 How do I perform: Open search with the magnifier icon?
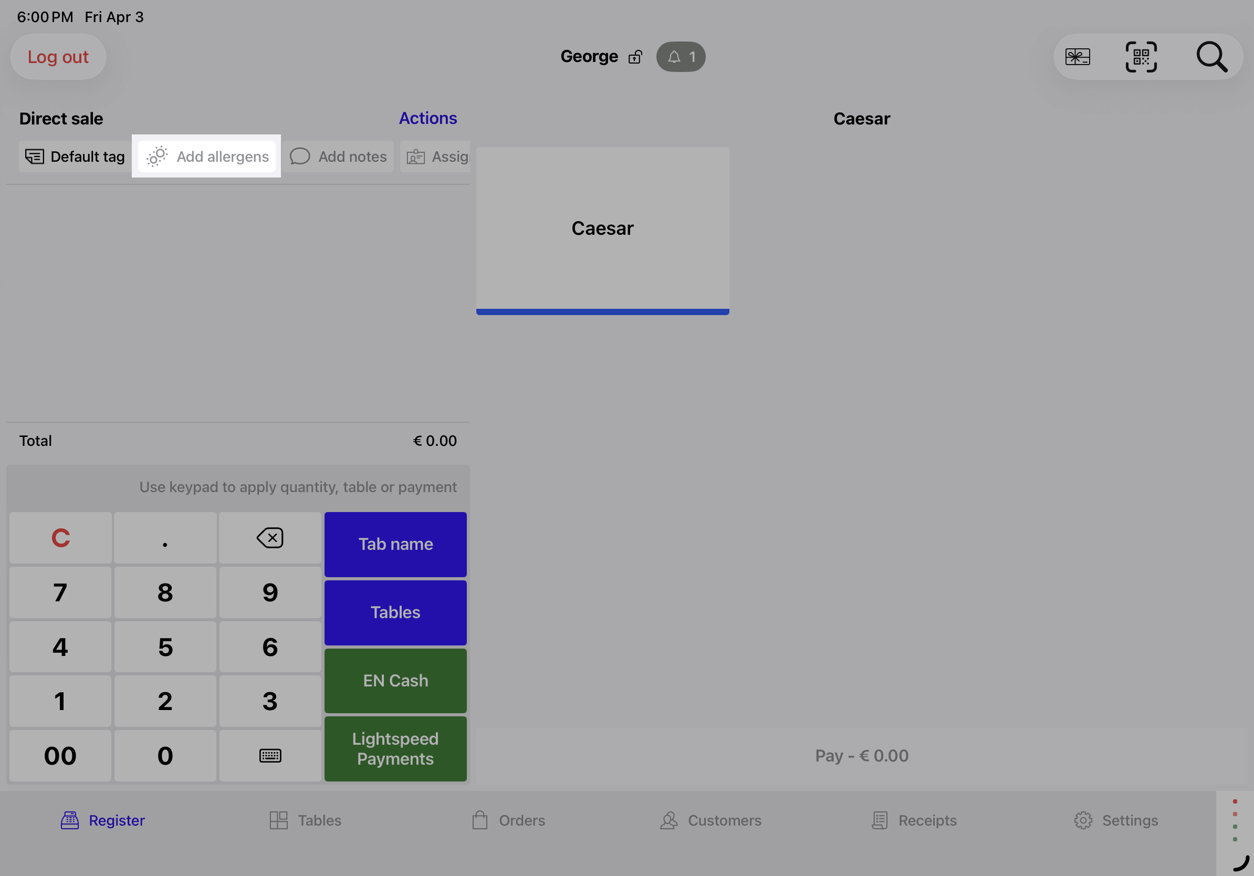(1211, 57)
